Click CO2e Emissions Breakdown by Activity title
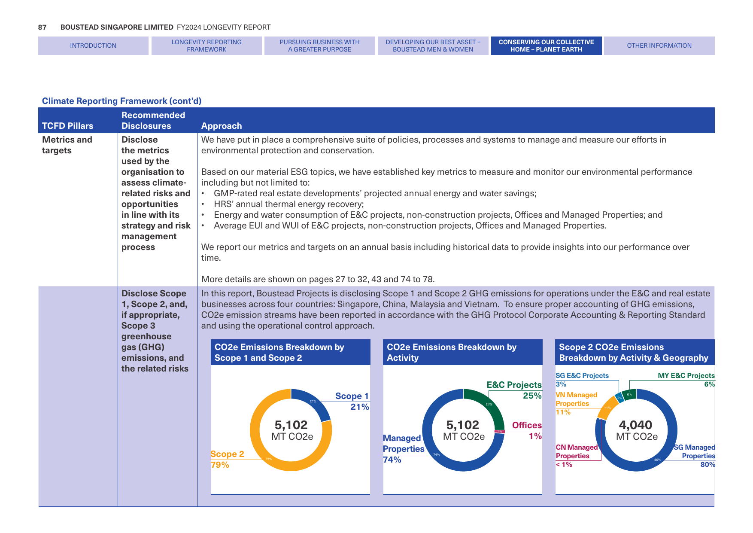 point(452,352)
